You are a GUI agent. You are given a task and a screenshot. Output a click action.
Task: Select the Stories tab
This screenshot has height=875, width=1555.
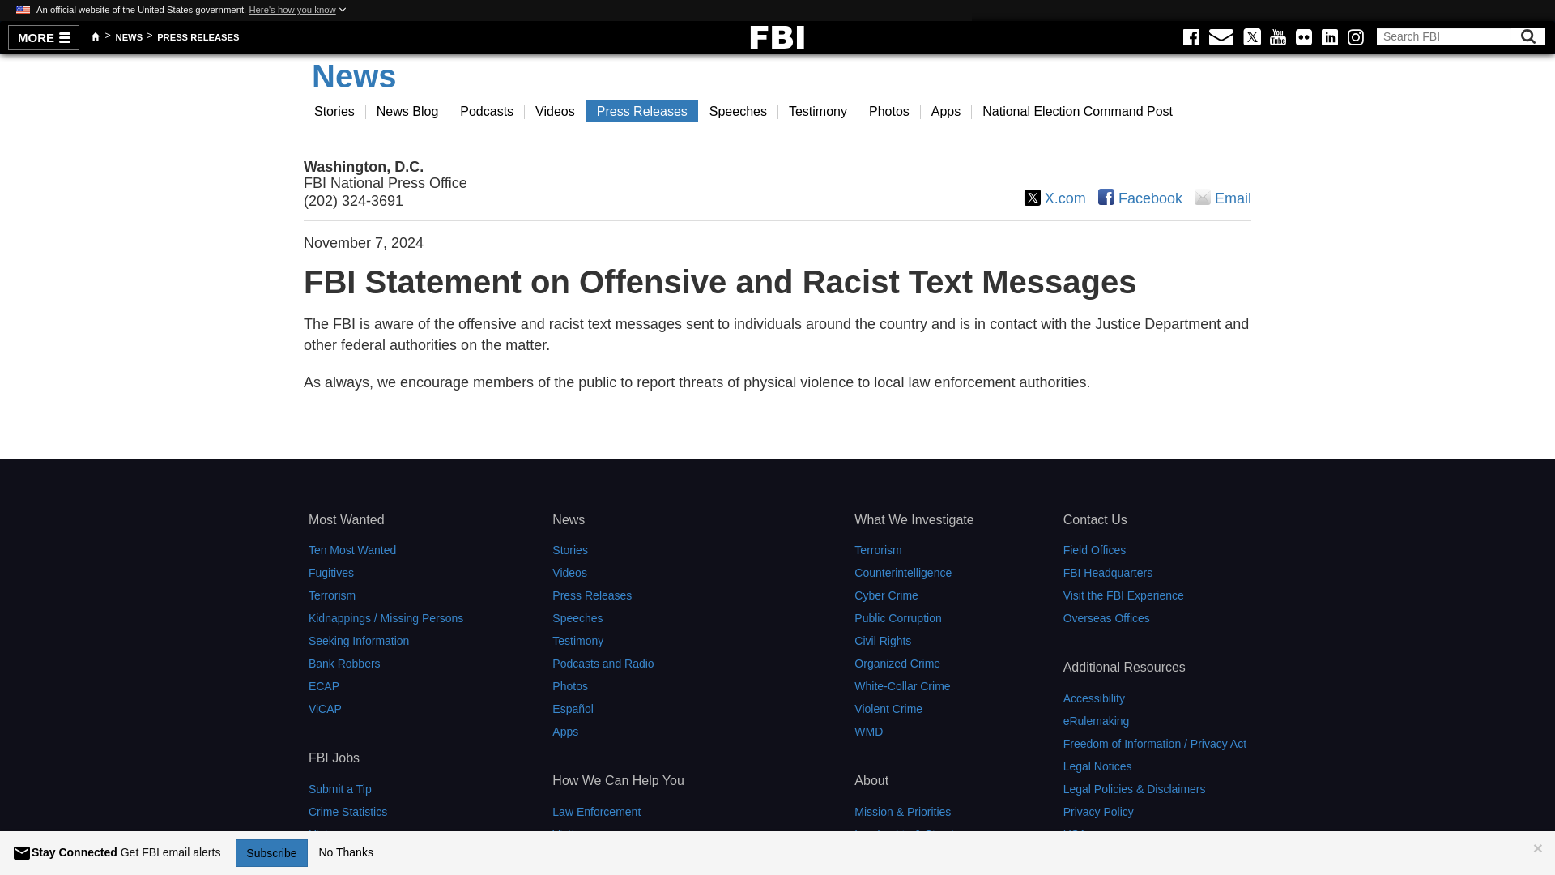point(334,111)
